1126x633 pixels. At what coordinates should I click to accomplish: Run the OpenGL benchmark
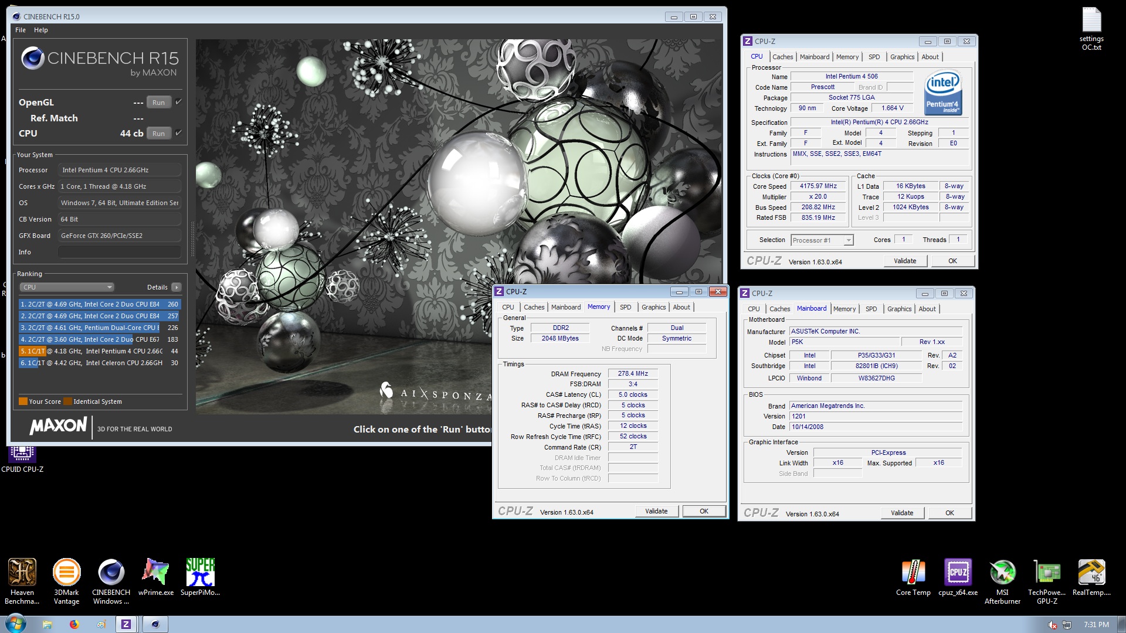(158, 103)
